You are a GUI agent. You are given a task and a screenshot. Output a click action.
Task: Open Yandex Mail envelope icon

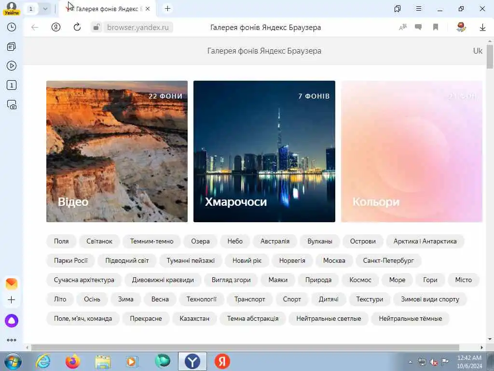click(x=12, y=284)
